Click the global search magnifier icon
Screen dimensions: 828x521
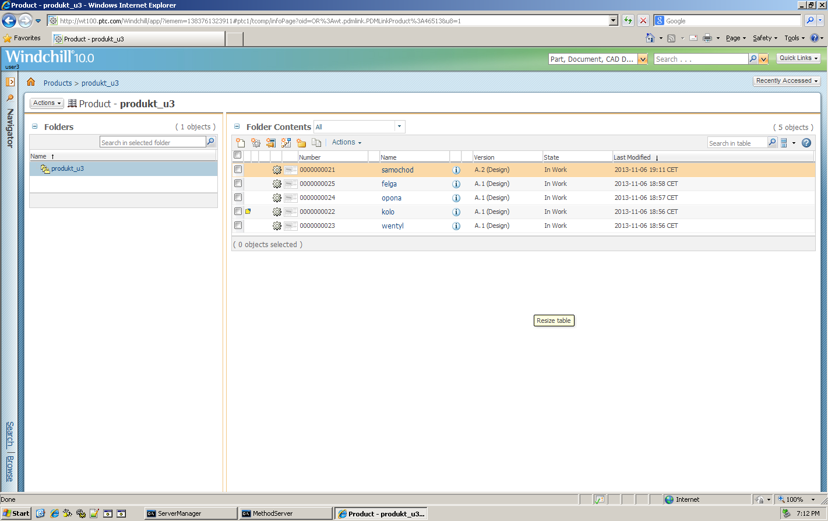pyautogui.click(x=753, y=59)
